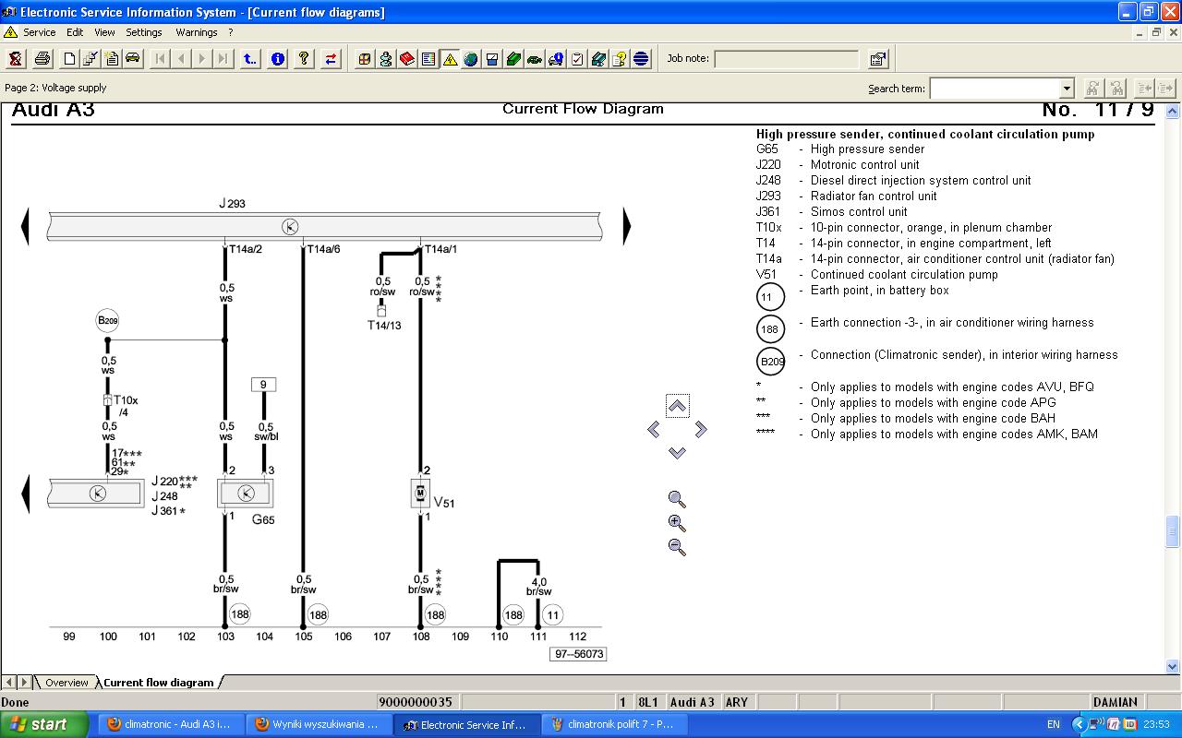
Task: Switch to 'climatronic - Audi A3' Firefox taskbar item
Action: click(170, 724)
